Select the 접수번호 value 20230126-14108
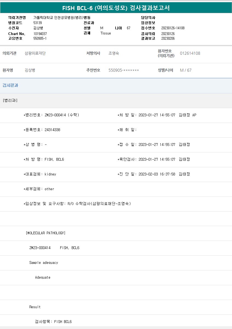Image resolution: width=232 pixels, height=329 pixels. [x=173, y=28]
